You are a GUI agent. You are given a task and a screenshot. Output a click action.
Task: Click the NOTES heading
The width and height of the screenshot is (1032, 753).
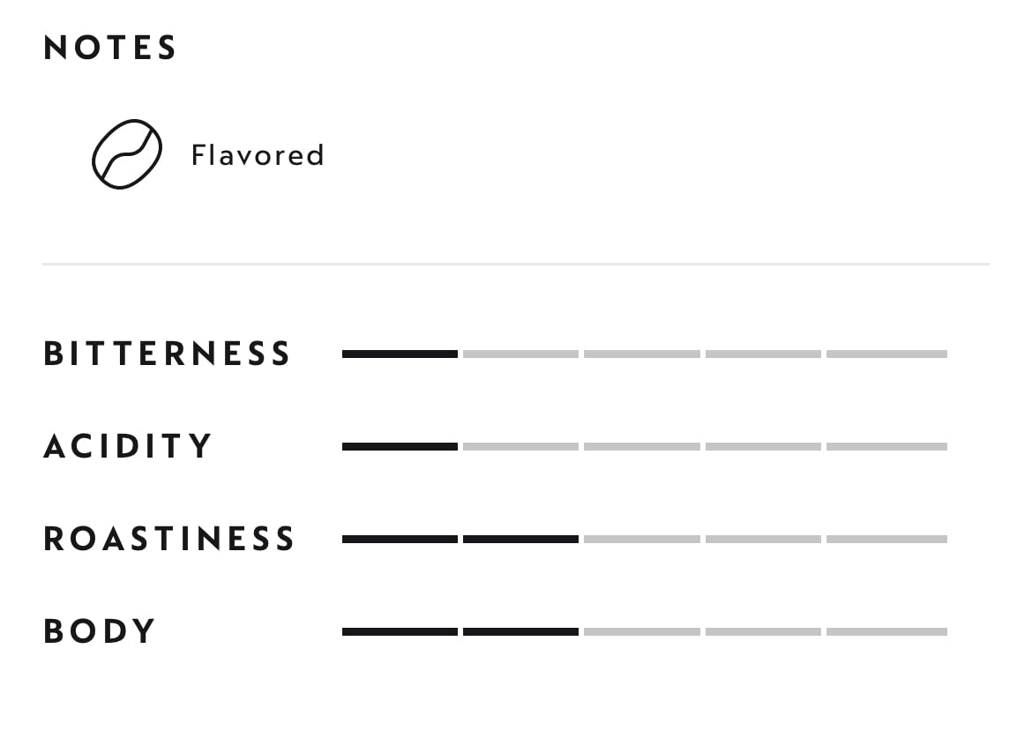tap(110, 48)
